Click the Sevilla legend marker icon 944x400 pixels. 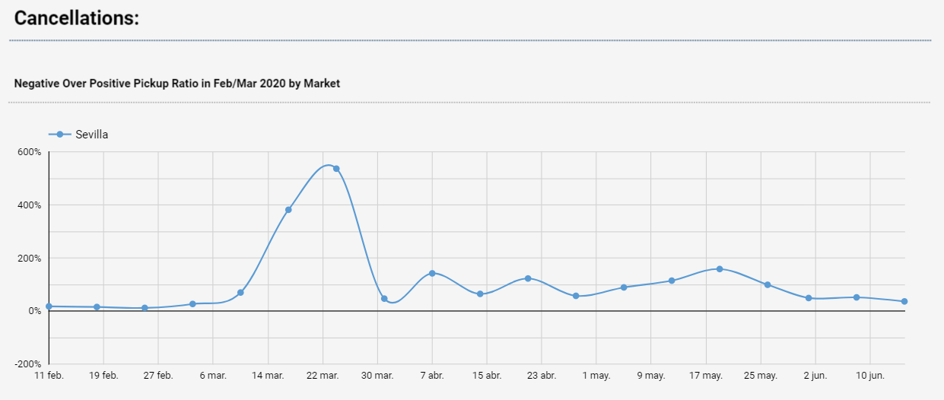pos(59,135)
